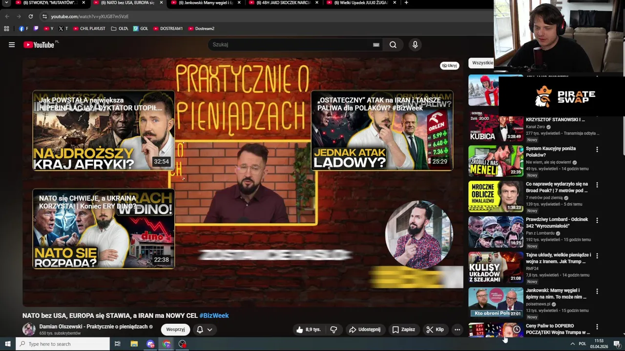
Task: Open options menu for Prawdziwy Lombard video
Action: pyautogui.click(x=597, y=220)
